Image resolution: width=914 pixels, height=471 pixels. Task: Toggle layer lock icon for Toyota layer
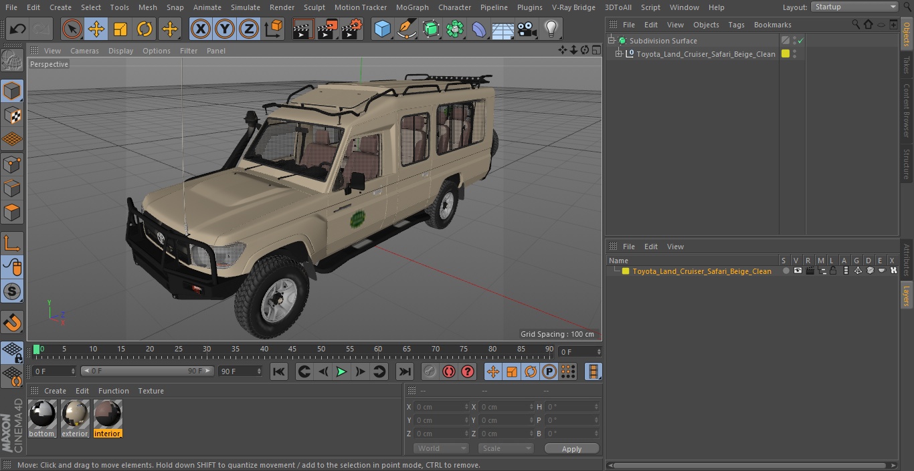tap(833, 271)
